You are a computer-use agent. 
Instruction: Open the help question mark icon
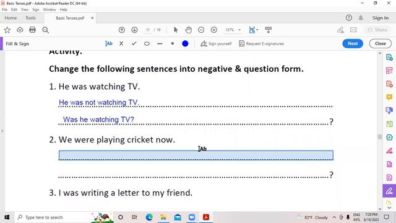[349, 18]
